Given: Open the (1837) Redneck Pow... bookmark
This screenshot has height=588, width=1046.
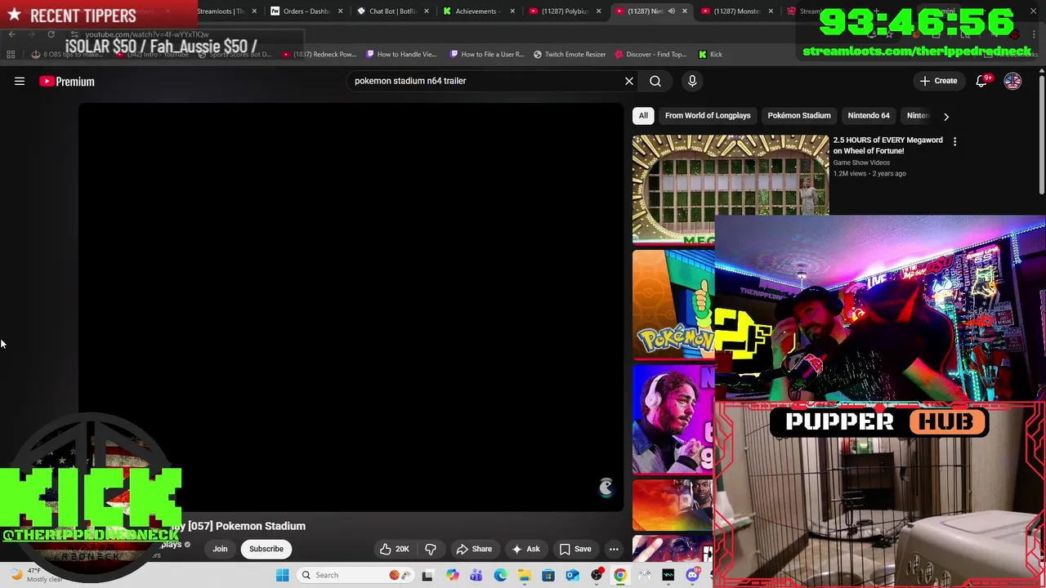Looking at the screenshot, I should point(319,54).
